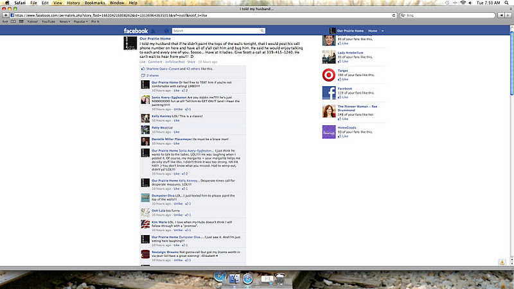Open Spotlight search in the menu bar
This screenshot has height=289, width=514.
(506, 3)
